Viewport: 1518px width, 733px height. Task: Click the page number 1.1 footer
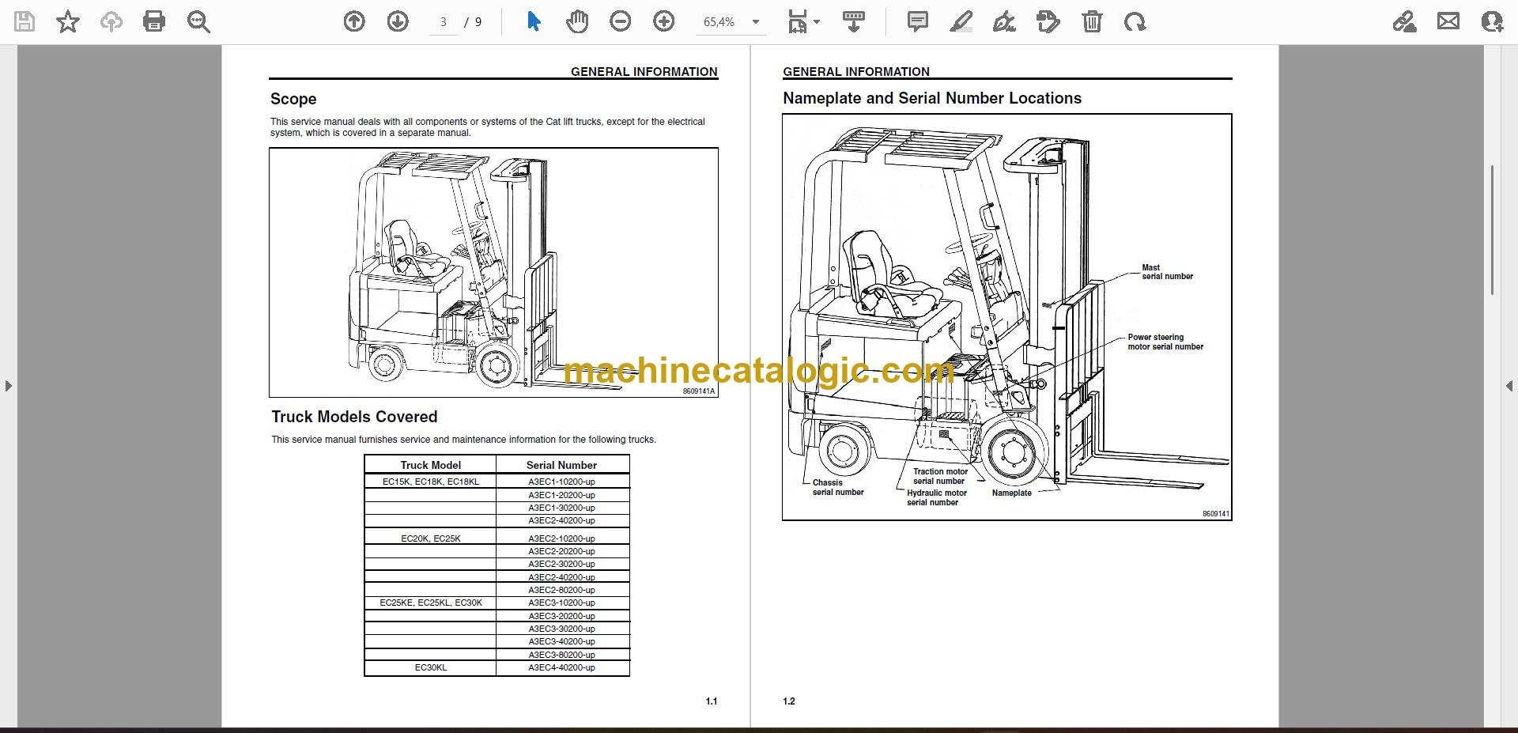712,701
